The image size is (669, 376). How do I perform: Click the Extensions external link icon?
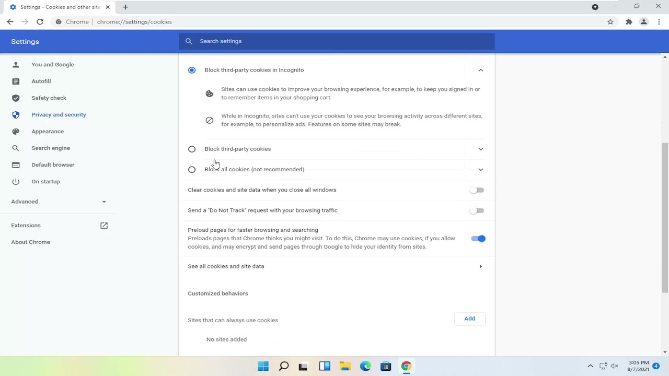click(104, 226)
